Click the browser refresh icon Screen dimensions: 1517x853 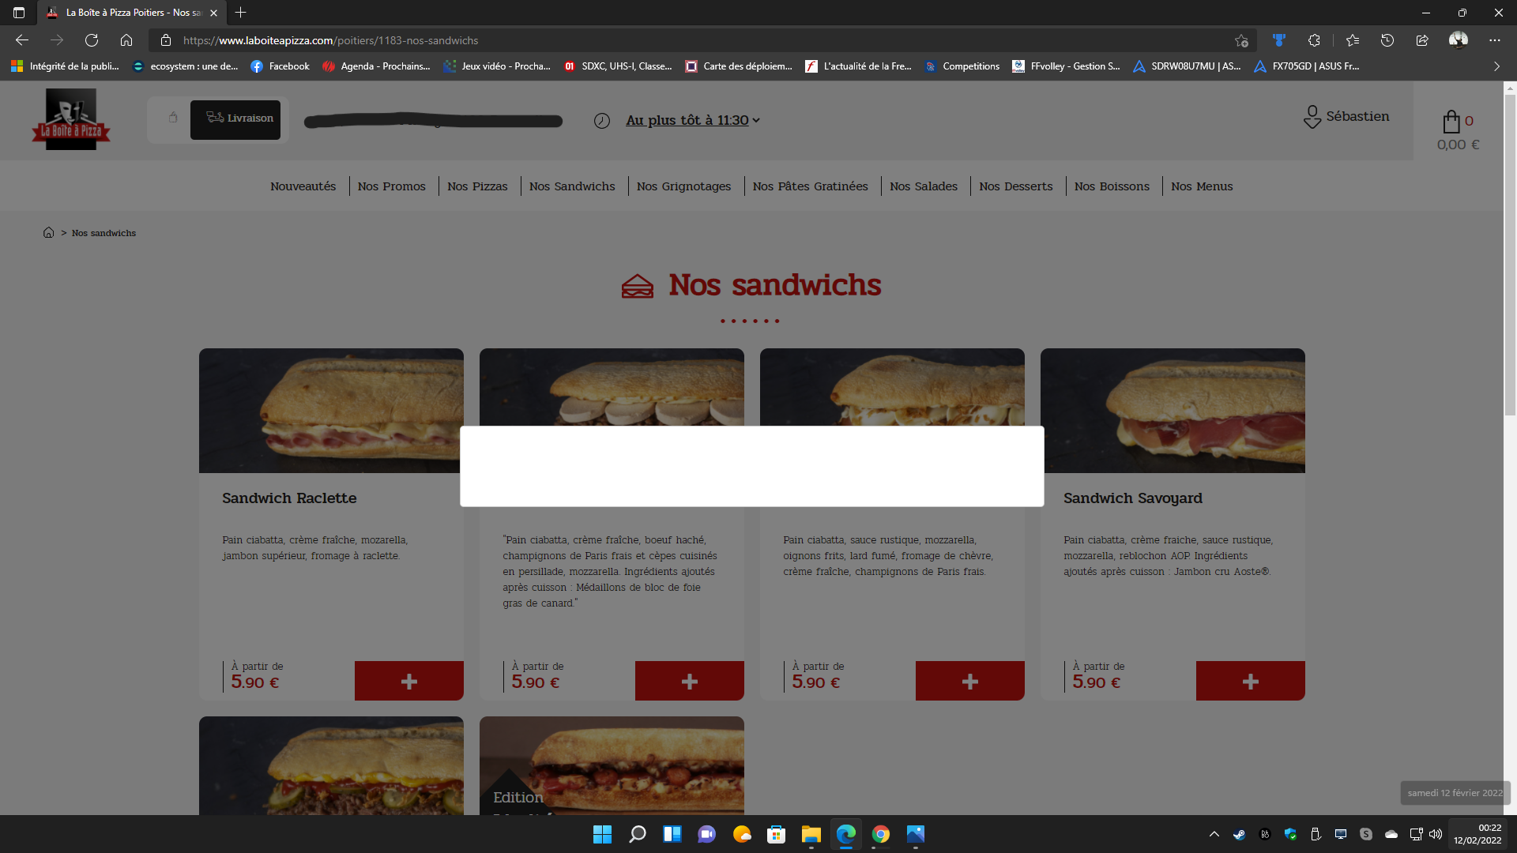[x=92, y=40]
